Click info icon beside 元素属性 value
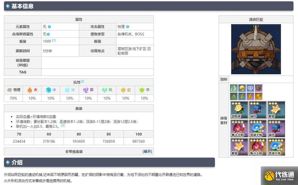The image size is (298, 185). (x=50, y=27)
